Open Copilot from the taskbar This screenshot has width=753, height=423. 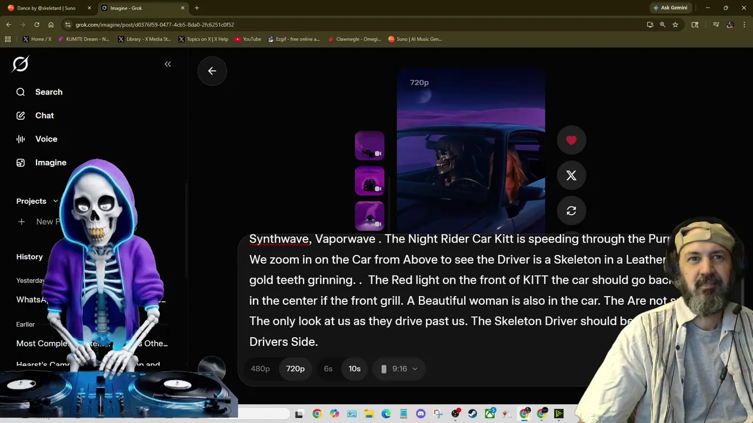tap(334, 414)
